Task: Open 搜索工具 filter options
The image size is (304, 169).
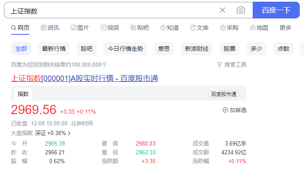Action: point(232,65)
